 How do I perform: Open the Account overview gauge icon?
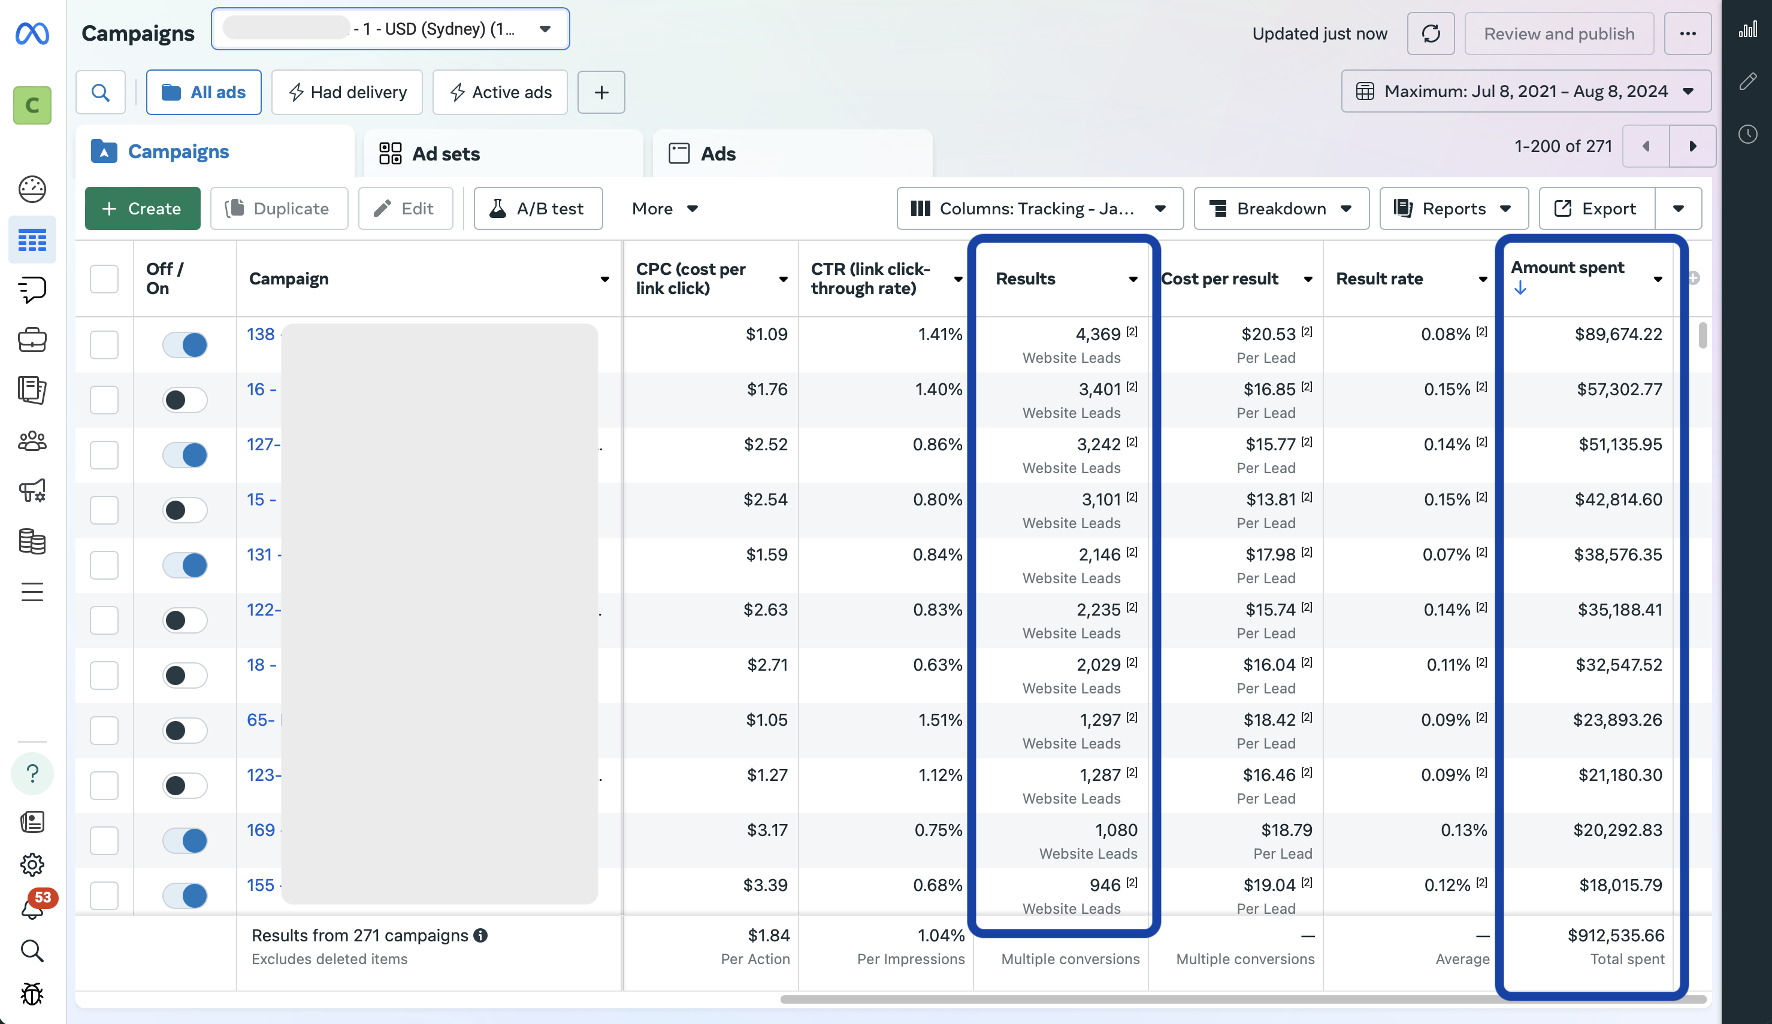(x=32, y=189)
